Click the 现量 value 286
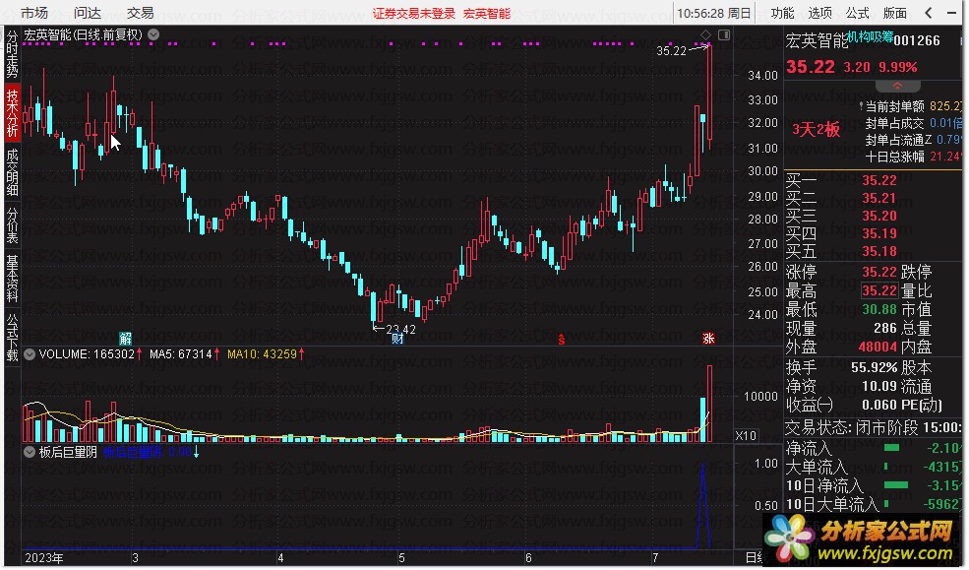Viewport: 969px width, 570px height. tap(885, 328)
